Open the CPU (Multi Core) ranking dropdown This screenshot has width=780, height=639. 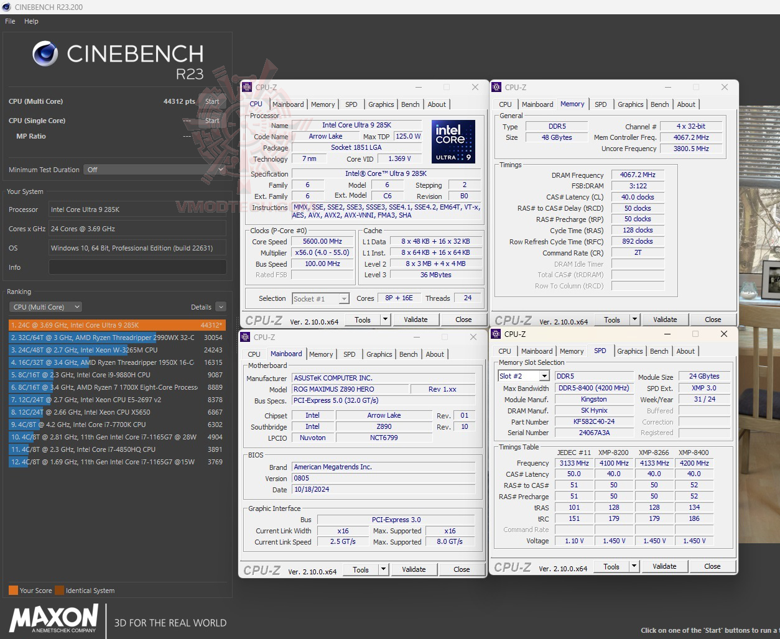coord(45,306)
